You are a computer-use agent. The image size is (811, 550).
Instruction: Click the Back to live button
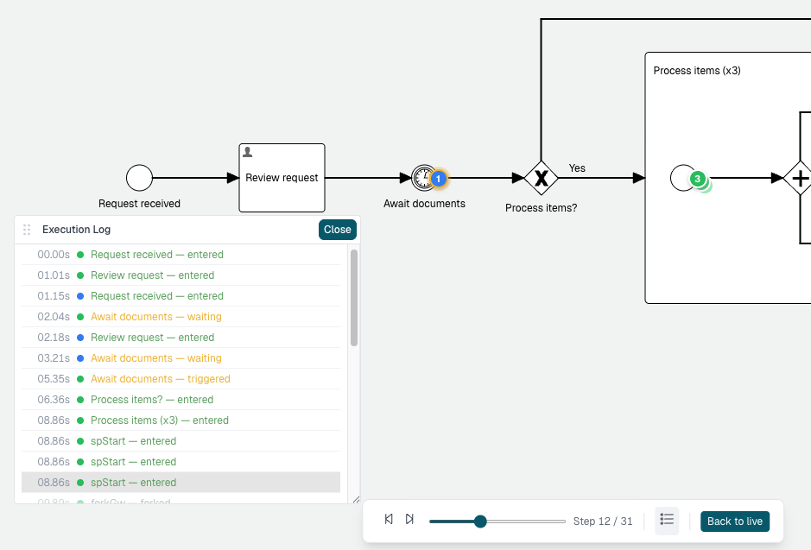(x=735, y=521)
